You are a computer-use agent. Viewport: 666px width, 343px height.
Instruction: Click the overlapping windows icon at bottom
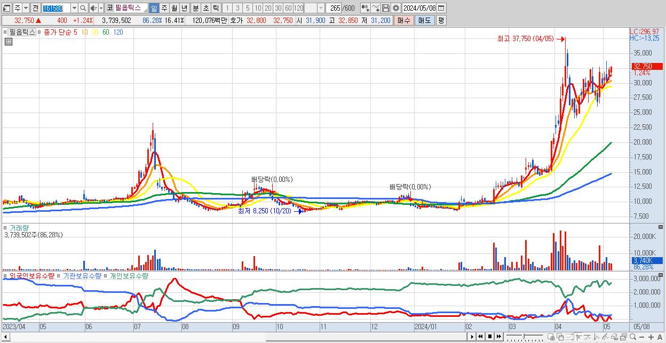tap(560, 337)
